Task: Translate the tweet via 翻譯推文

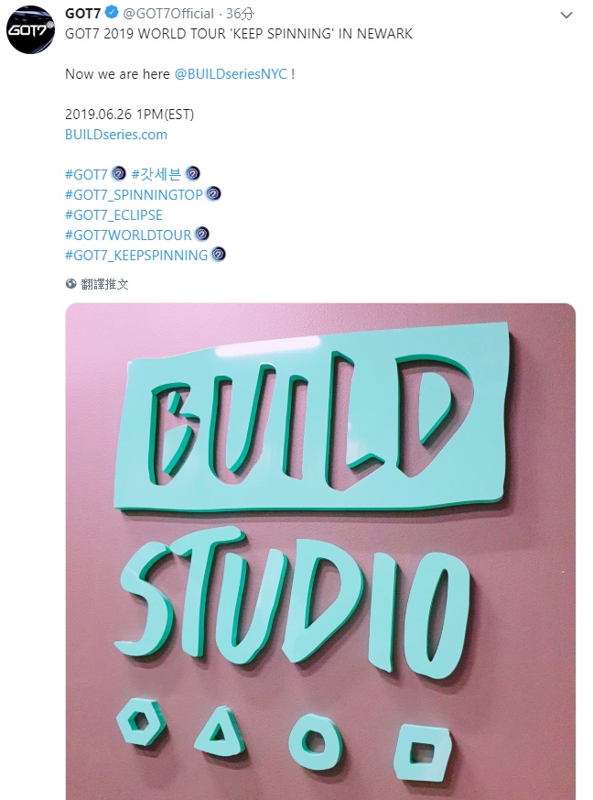Action: [x=104, y=284]
